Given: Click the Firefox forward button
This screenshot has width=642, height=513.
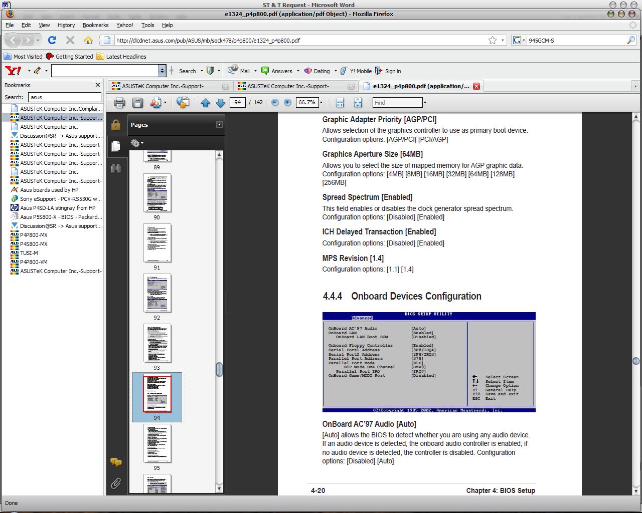Looking at the screenshot, I should click(28, 40).
